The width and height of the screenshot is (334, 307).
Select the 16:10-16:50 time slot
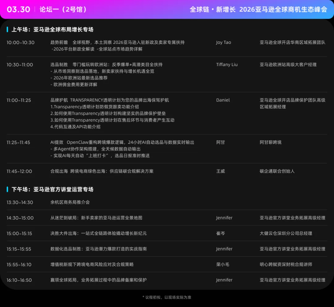pos(19,280)
